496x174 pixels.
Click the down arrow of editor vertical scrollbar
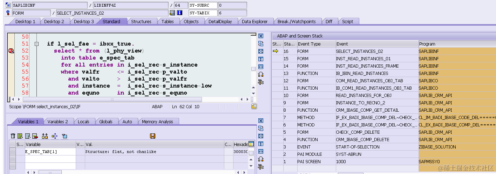253,93
